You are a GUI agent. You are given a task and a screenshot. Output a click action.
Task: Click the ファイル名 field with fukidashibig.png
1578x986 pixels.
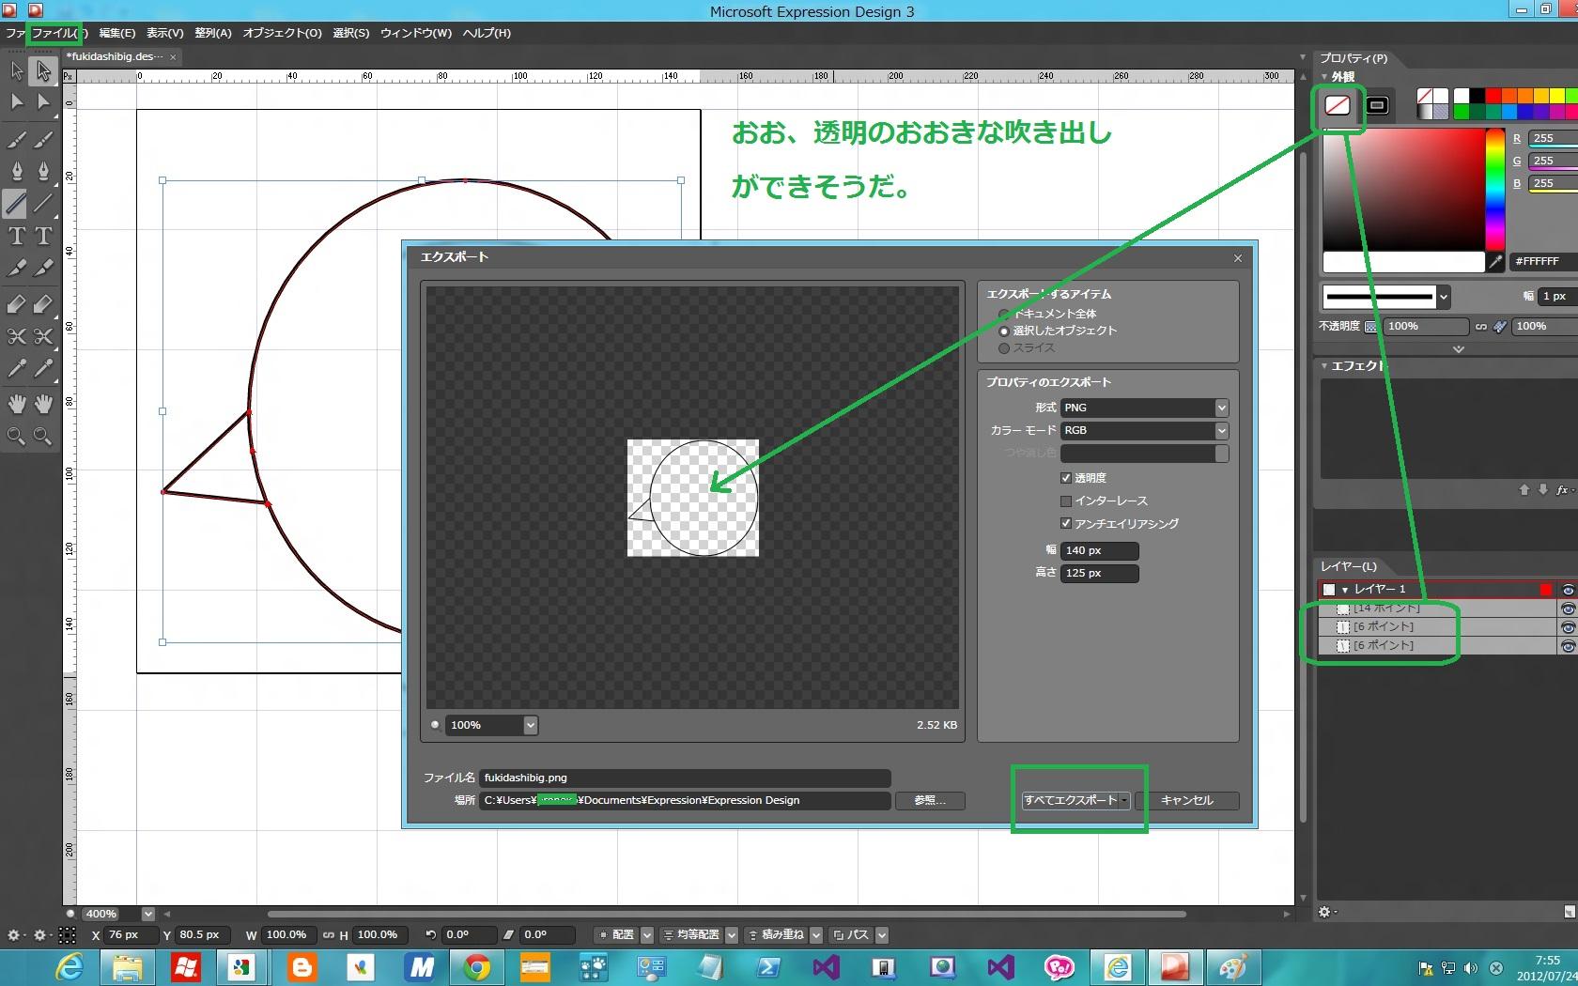pyautogui.click(x=684, y=778)
